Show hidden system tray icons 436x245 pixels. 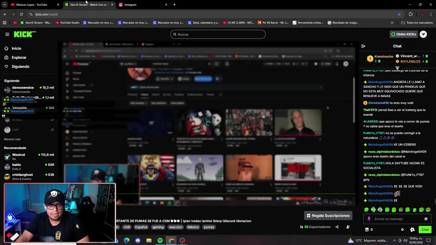[394, 241]
